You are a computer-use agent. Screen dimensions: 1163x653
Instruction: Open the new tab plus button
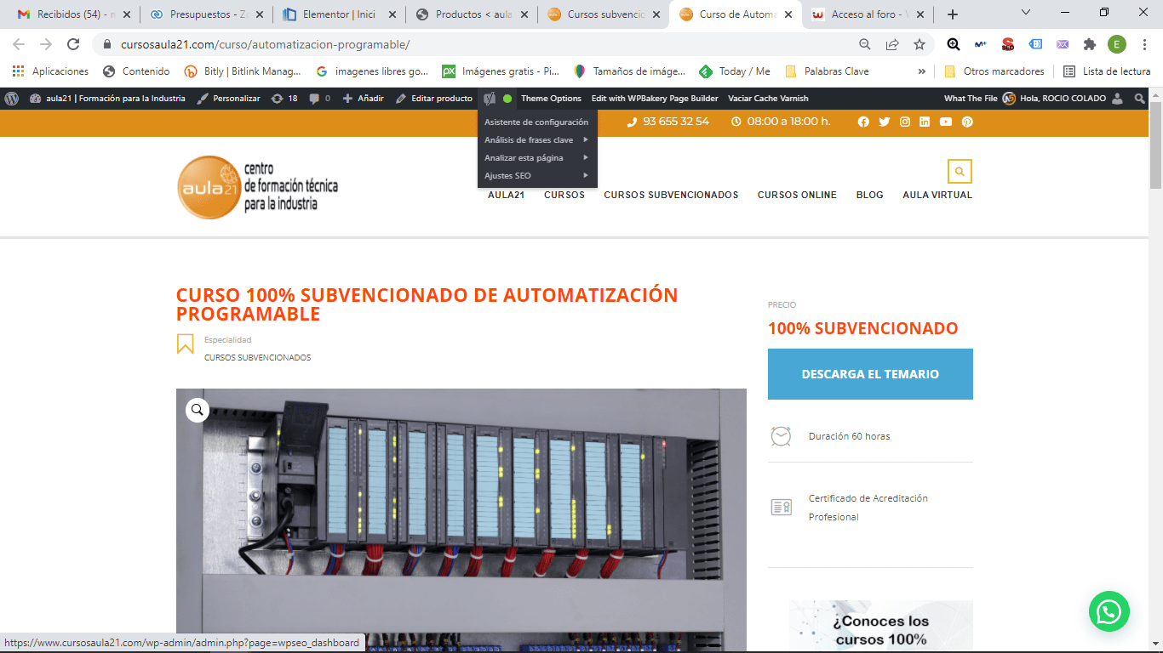(953, 14)
